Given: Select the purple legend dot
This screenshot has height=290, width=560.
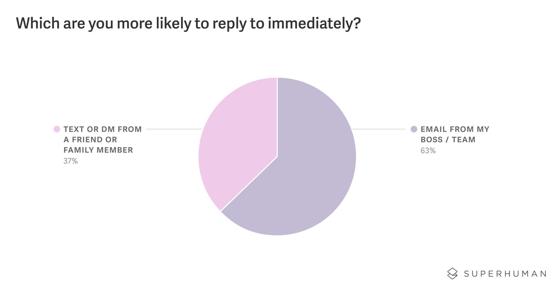Looking at the screenshot, I should [x=414, y=129].
